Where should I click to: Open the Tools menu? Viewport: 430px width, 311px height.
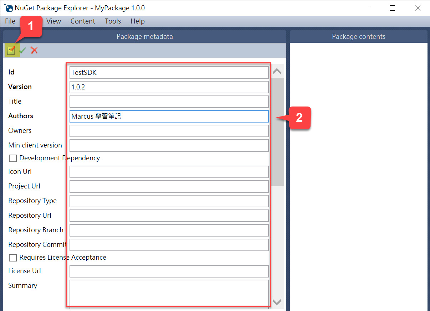(x=113, y=21)
